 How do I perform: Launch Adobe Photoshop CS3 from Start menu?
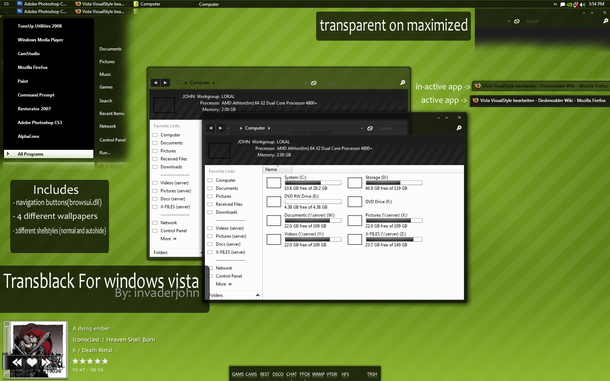(40, 123)
